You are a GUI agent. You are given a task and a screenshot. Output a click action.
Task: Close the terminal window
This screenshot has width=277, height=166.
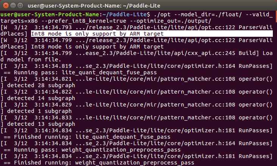pos(6,5)
